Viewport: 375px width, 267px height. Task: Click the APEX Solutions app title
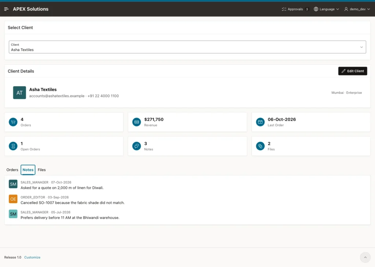pos(31,9)
